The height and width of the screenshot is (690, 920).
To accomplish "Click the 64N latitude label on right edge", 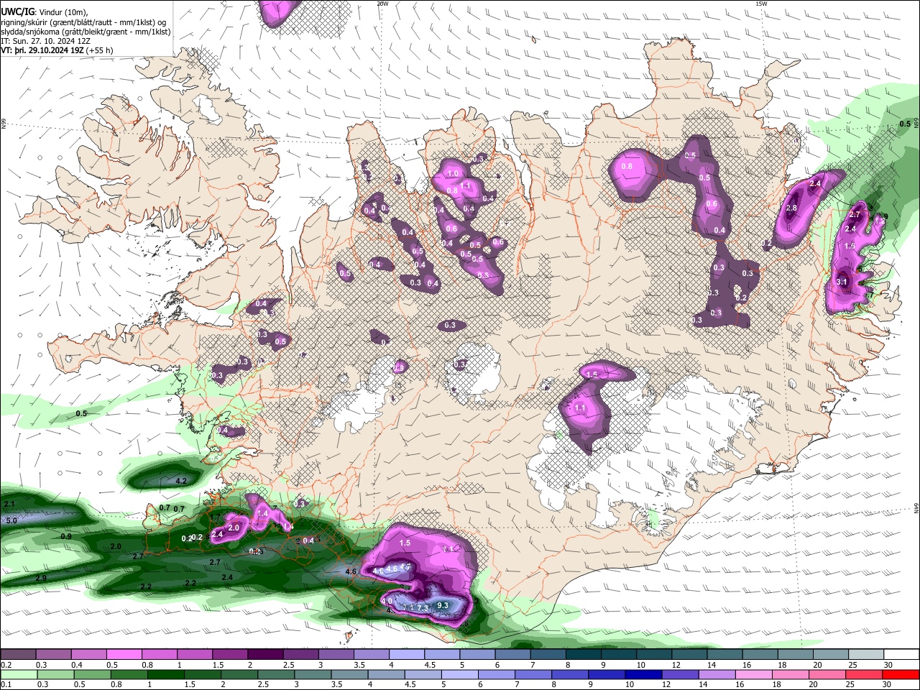I will [x=916, y=508].
